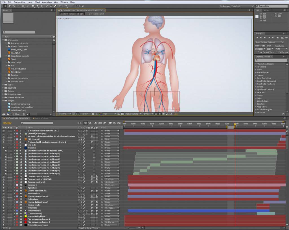Select the Pen tool

37,6
